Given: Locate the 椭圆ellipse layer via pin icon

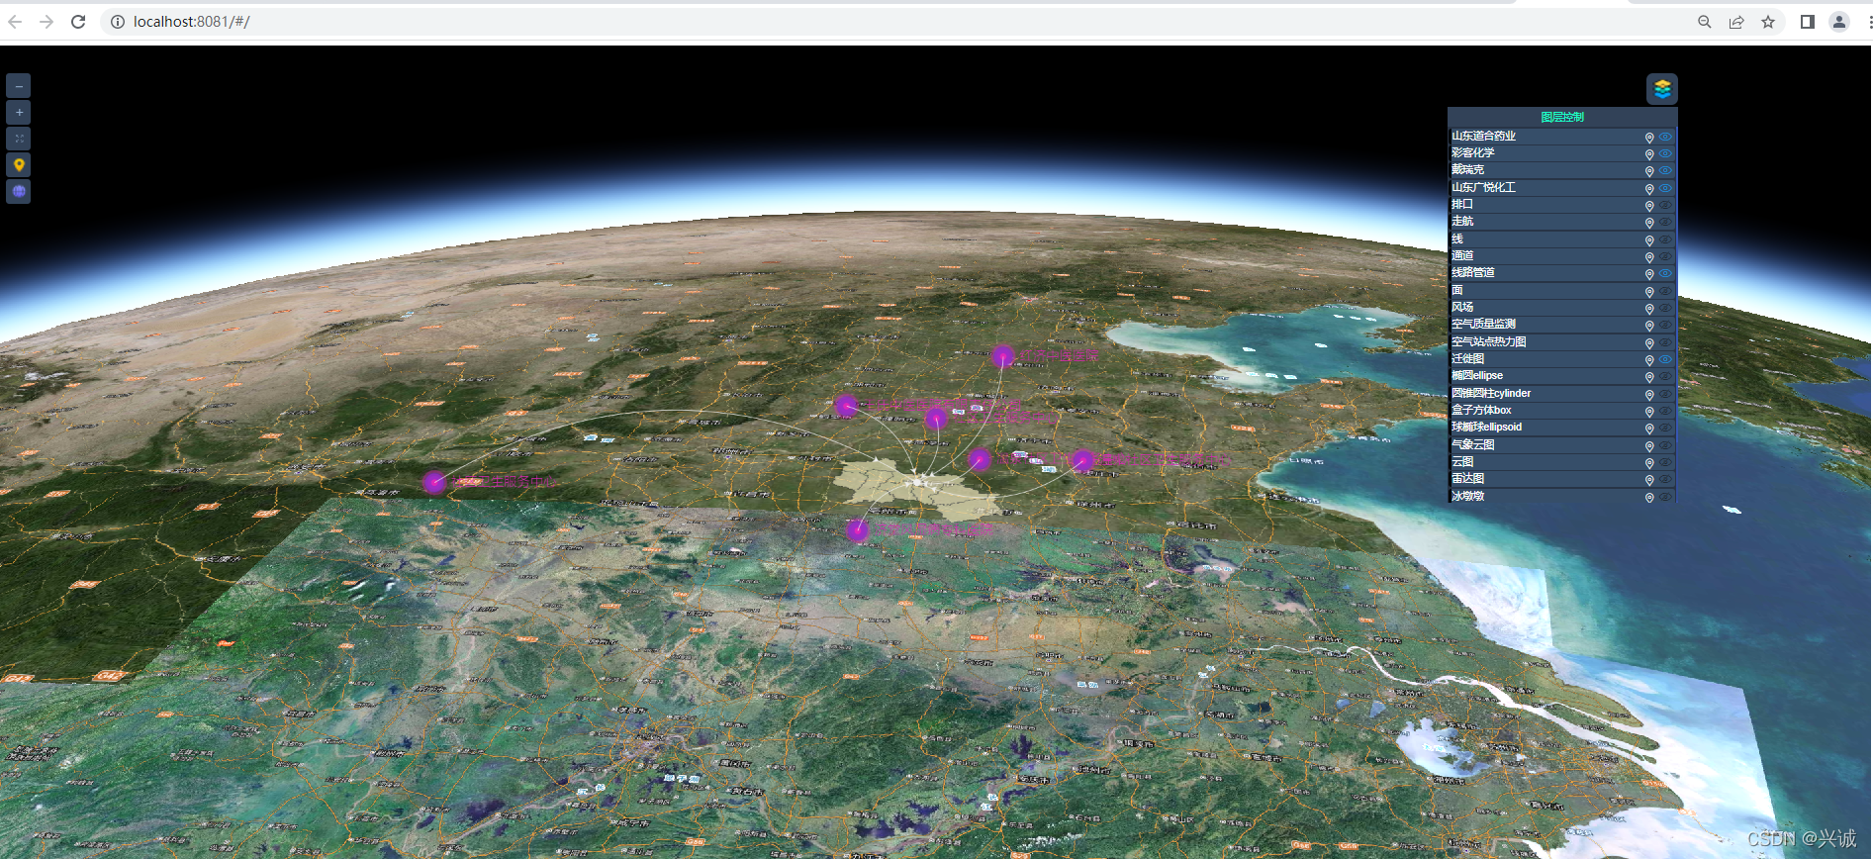Looking at the screenshot, I should pyautogui.click(x=1649, y=377).
